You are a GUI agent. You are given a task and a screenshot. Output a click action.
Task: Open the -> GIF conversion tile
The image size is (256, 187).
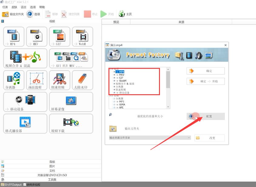(60, 37)
